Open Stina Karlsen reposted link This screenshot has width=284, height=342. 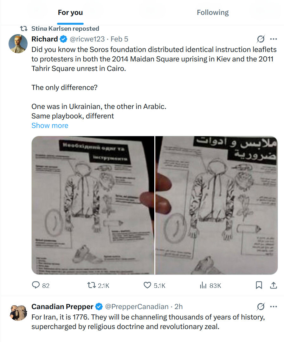(x=65, y=28)
